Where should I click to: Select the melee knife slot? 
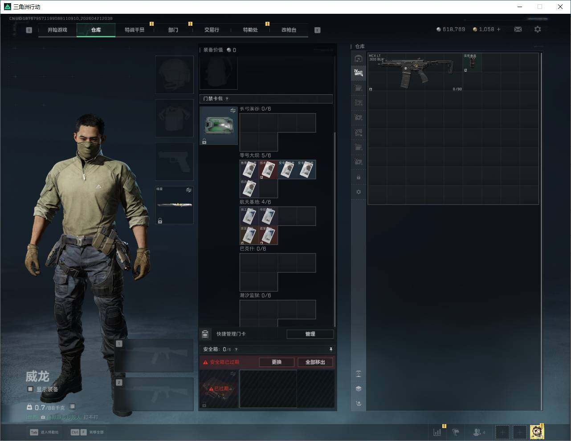[x=175, y=205]
